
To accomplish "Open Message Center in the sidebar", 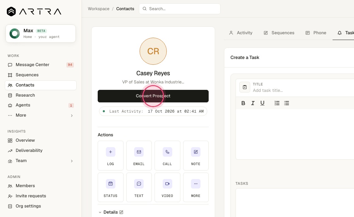I will pyautogui.click(x=41, y=65).
